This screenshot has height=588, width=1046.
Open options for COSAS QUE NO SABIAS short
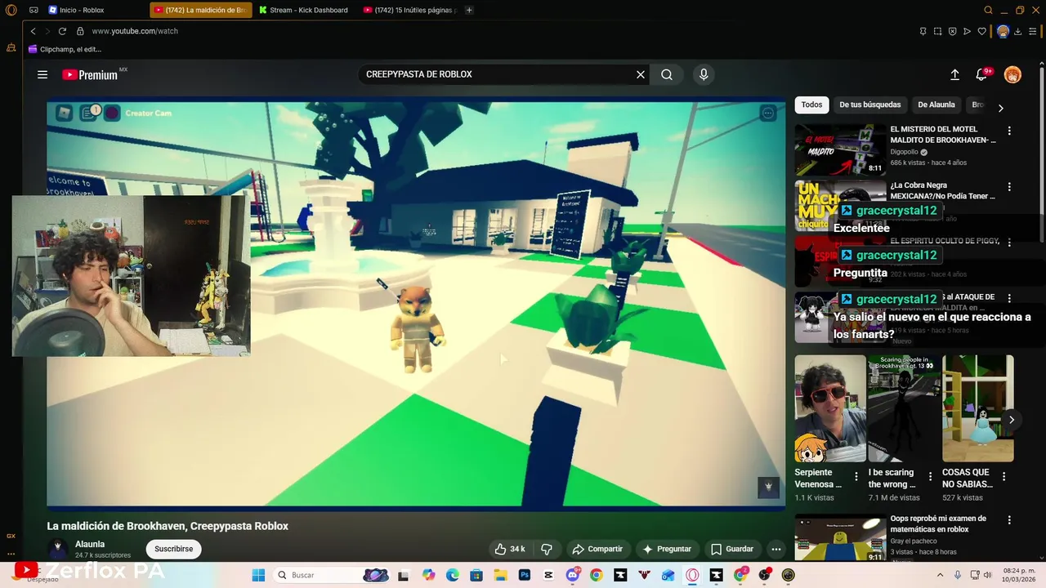pyautogui.click(x=1004, y=477)
